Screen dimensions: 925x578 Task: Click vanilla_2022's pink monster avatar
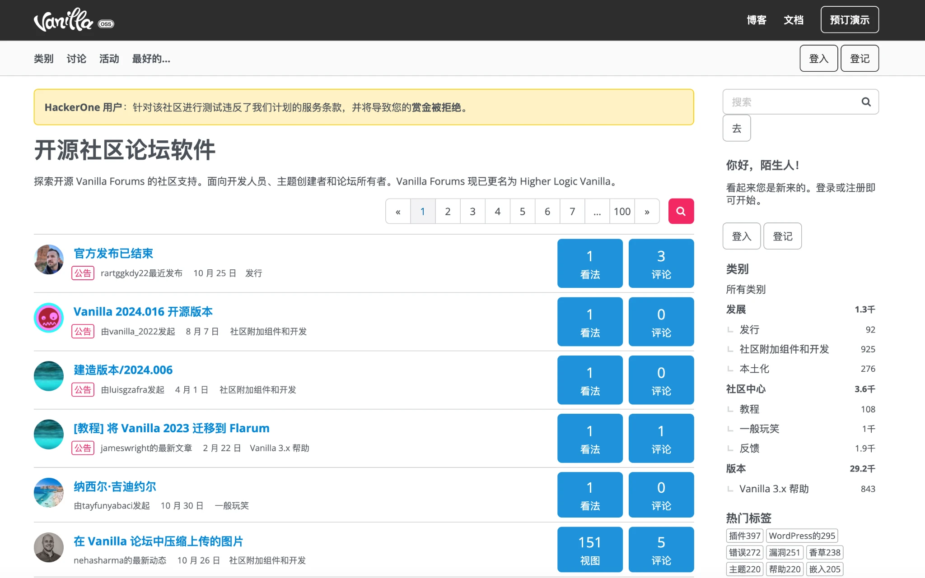tap(49, 318)
